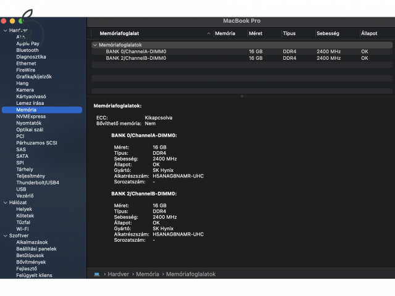Sort by Méret column header
Image resolution: width=395 pixels, height=296 pixels.
click(256, 33)
